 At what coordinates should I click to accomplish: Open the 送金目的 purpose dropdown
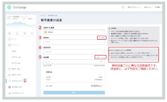coord(74,52)
